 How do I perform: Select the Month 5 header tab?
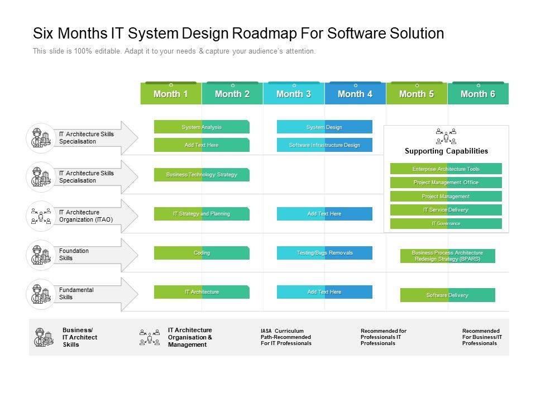coord(417,93)
